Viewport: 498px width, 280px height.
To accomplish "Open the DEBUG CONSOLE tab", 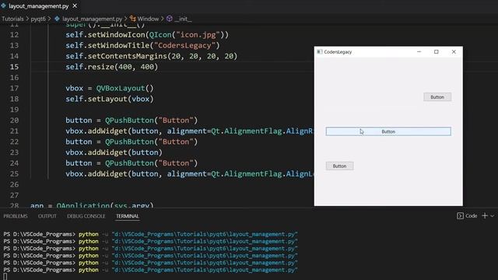I will 86,216.
